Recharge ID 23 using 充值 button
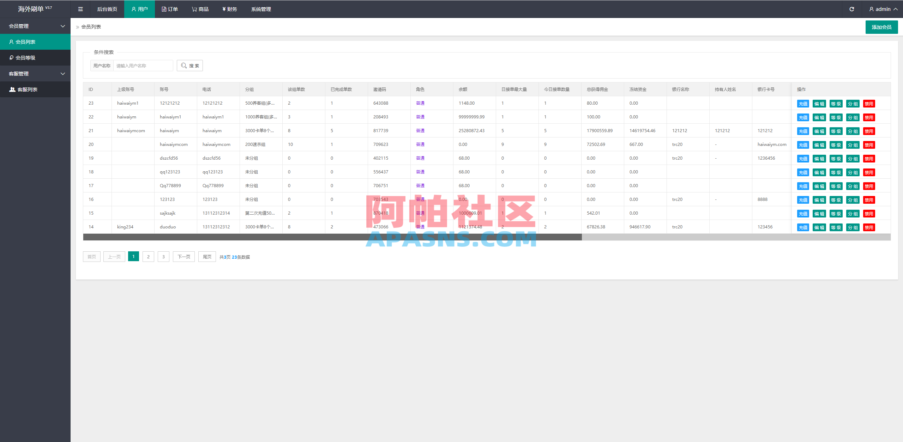Viewport: 903px width, 442px height. point(803,104)
